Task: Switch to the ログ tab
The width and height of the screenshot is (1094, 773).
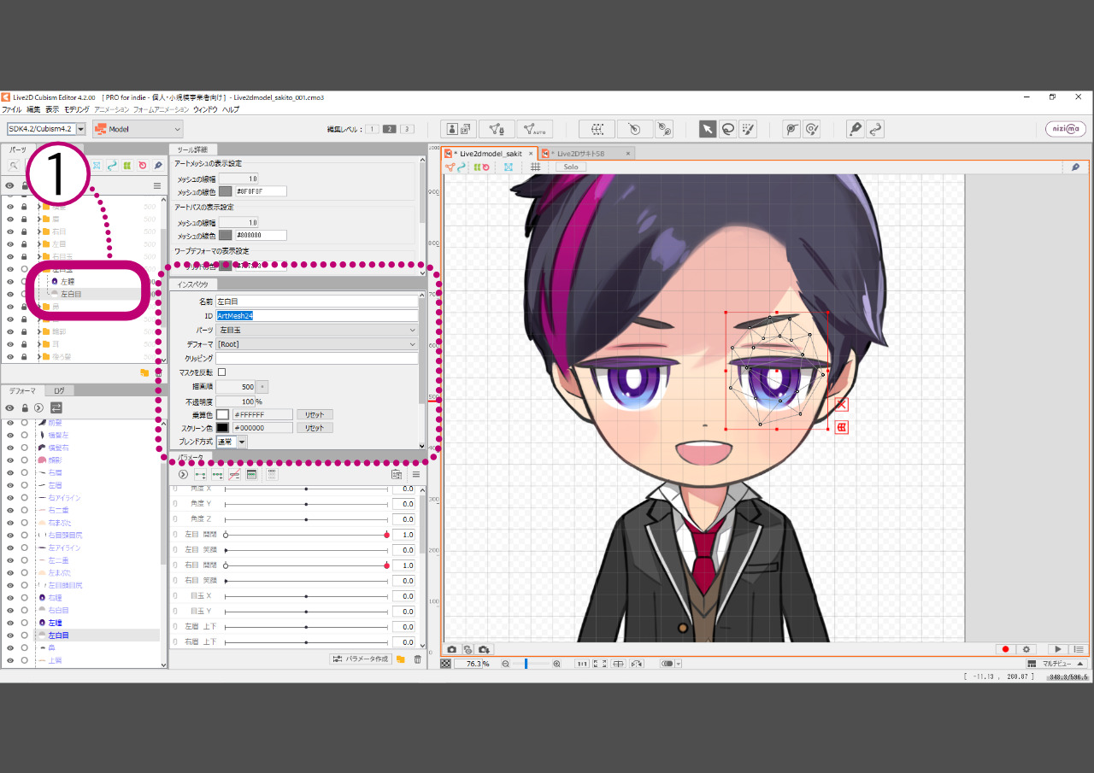Action: (x=59, y=390)
